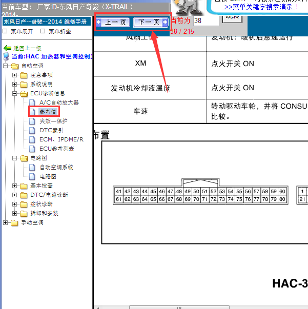Expand the 症状诊断 folder
The image size is (308, 309).
pos(14,204)
